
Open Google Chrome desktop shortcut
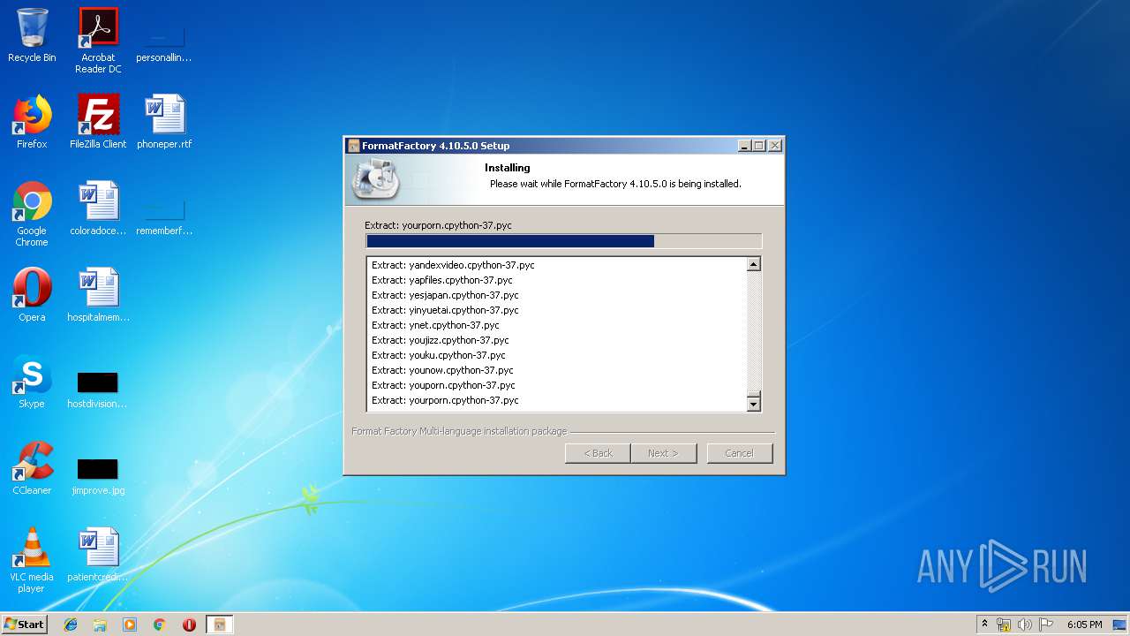(32, 215)
